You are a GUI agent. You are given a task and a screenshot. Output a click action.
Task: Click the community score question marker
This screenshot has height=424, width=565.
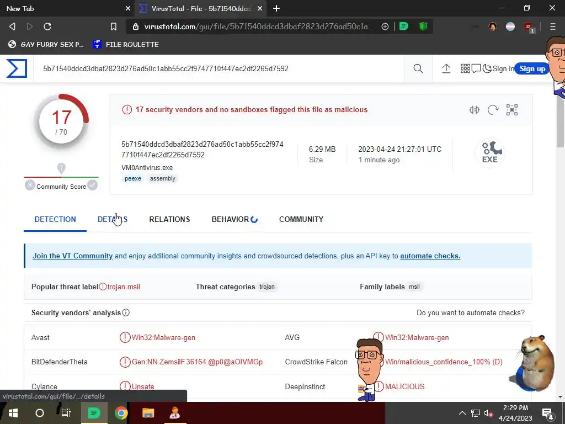tap(61, 168)
